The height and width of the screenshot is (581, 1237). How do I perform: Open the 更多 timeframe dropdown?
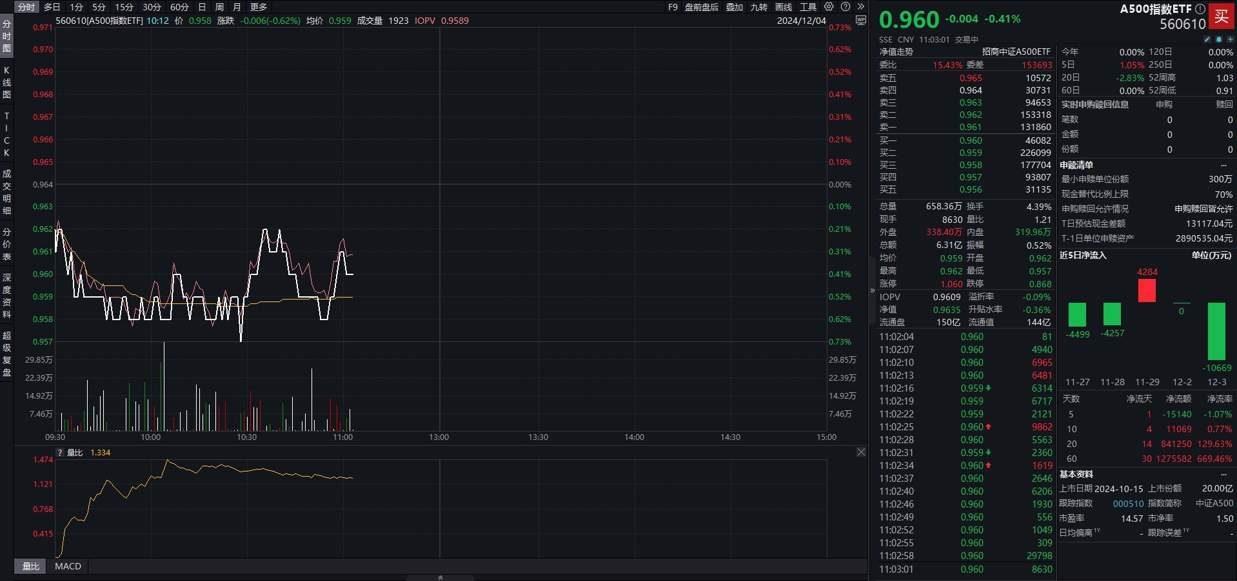(x=259, y=7)
